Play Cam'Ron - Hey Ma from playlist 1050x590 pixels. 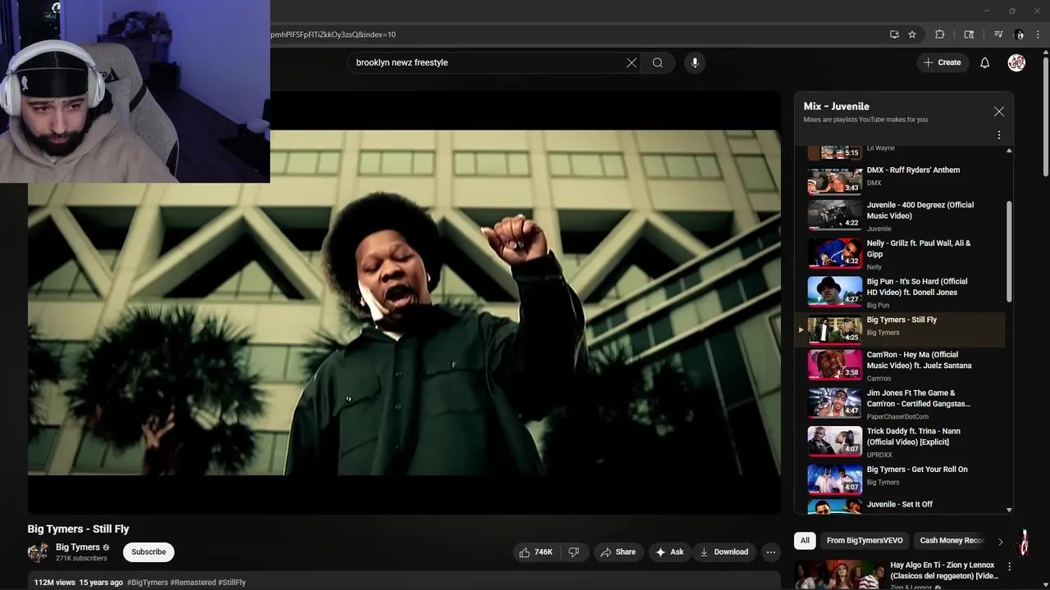point(902,366)
